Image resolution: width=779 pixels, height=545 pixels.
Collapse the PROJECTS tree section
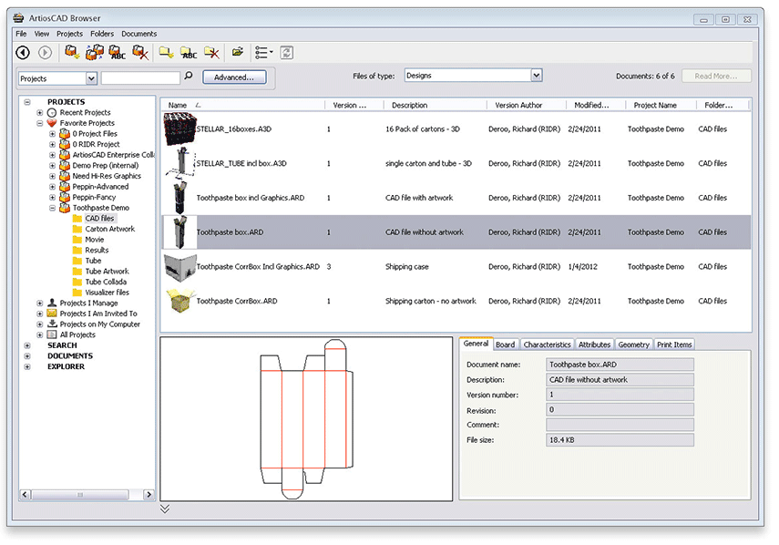(x=27, y=102)
